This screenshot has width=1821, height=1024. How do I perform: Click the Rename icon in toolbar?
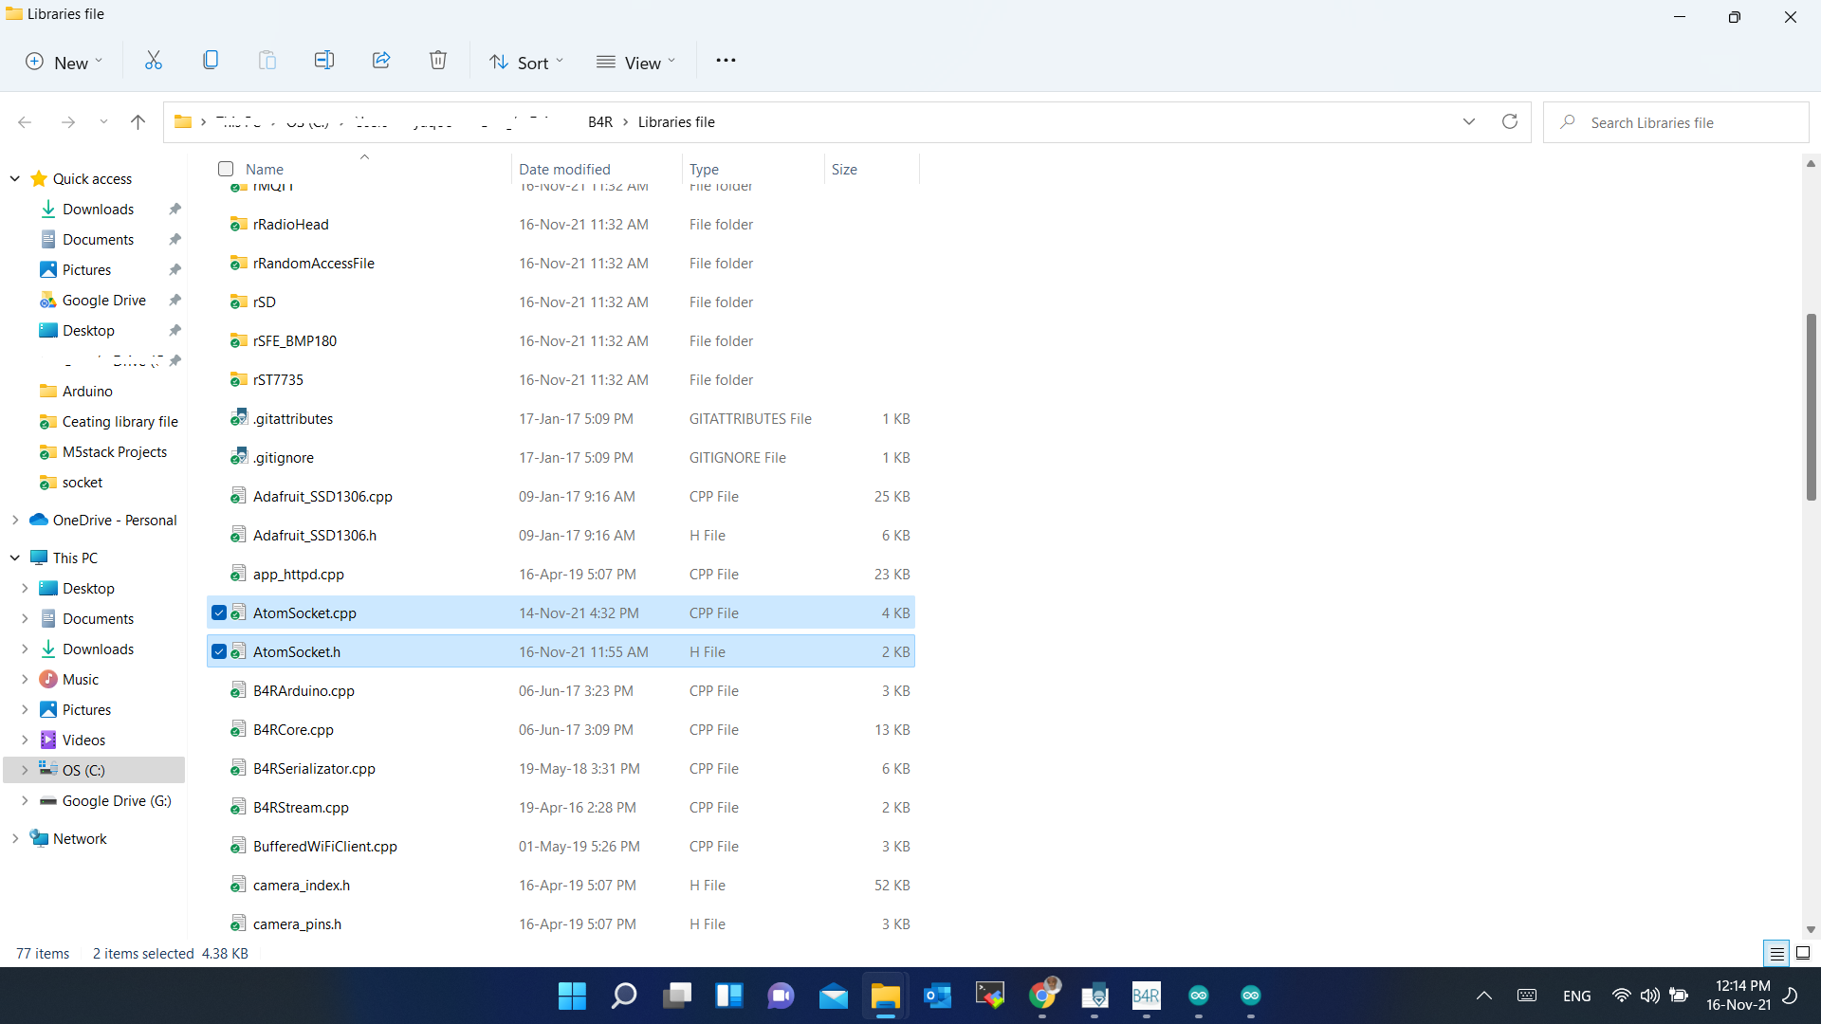coord(324,61)
